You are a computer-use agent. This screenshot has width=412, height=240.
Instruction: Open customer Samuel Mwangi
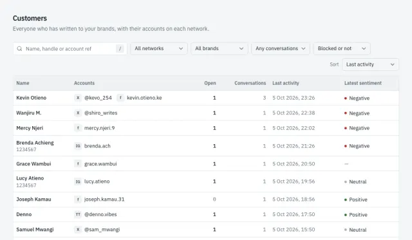(x=35, y=230)
